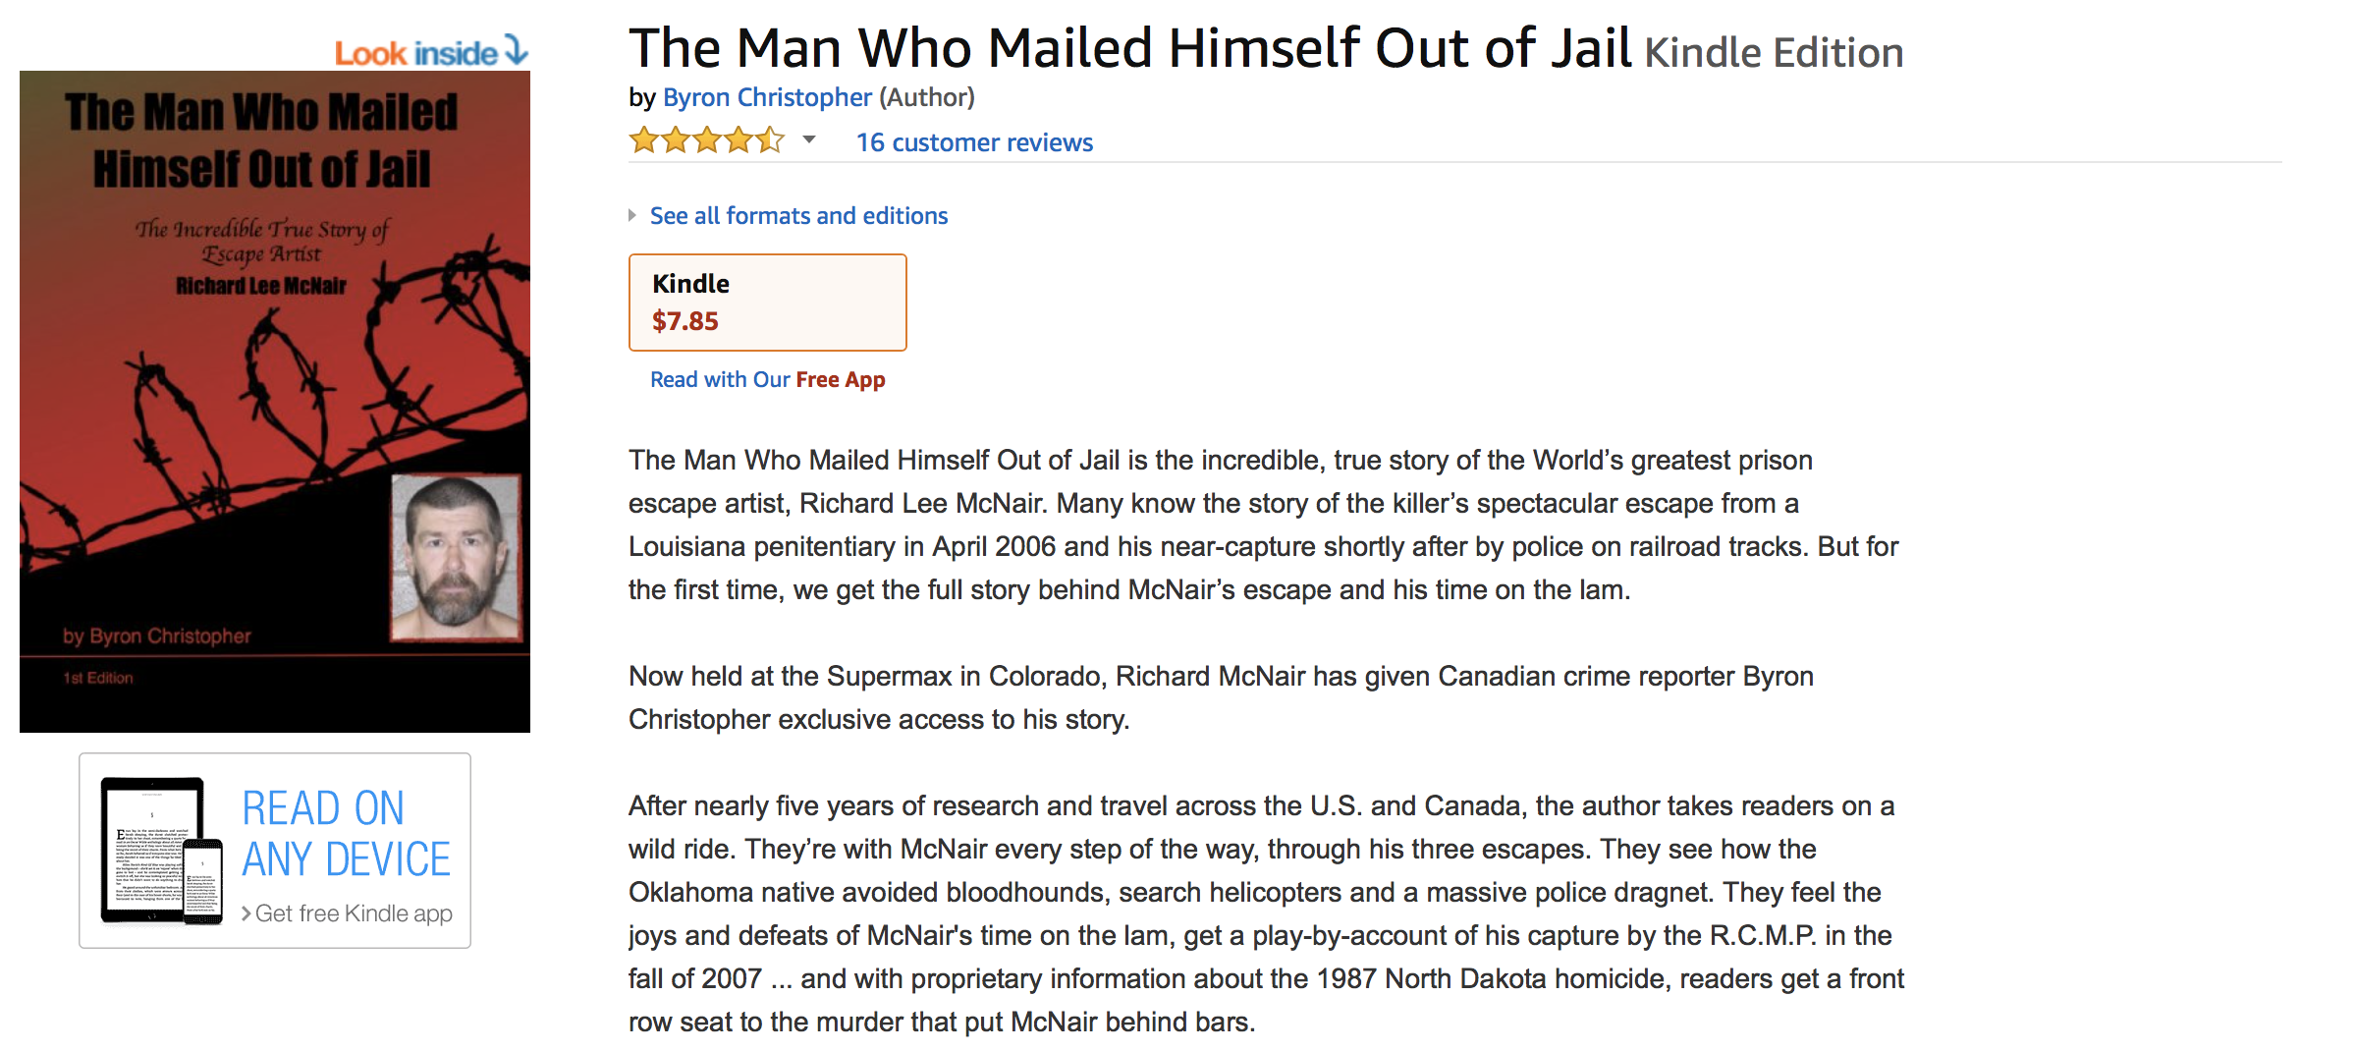2353x1051 pixels.
Task: Click the first gold rating star
Action: (x=644, y=141)
